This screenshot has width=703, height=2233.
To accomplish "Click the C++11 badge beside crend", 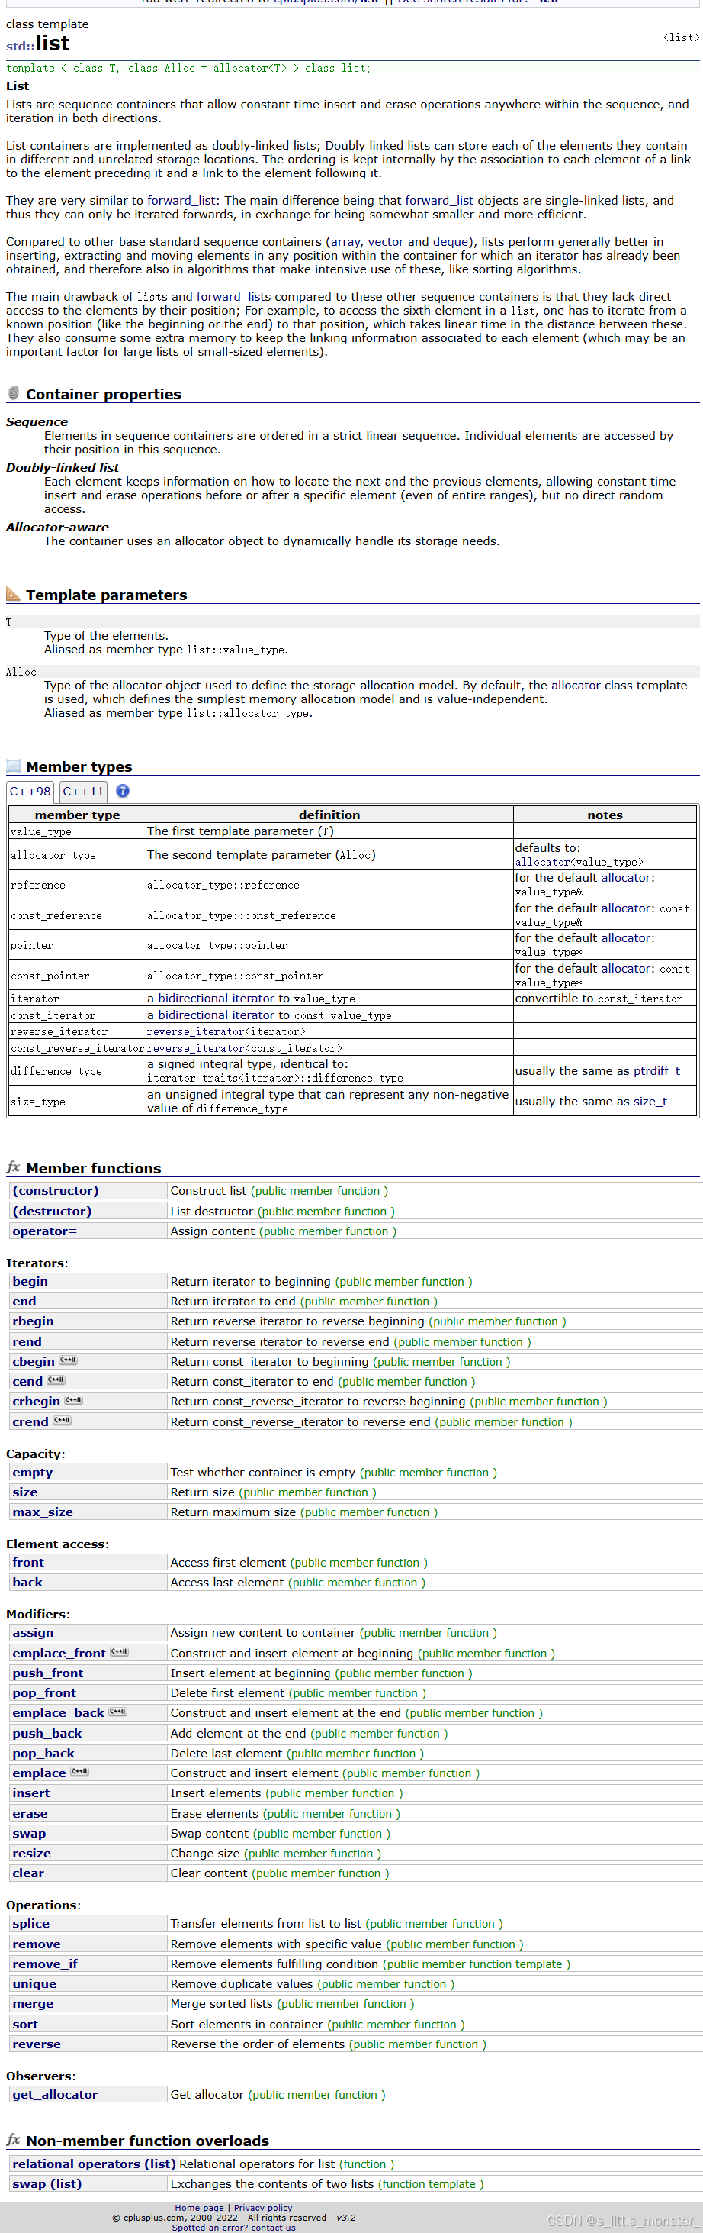I will [63, 1420].
